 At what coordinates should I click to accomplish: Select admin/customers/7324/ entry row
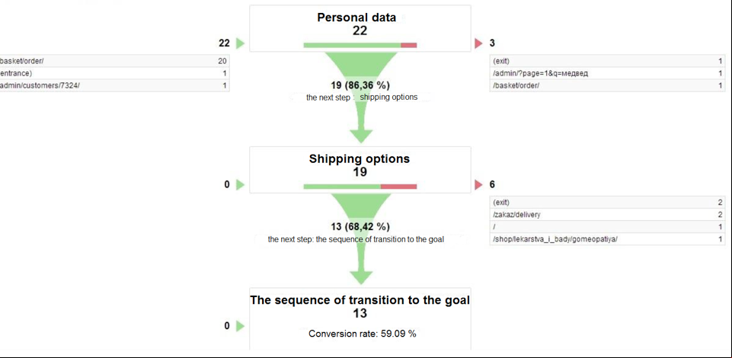pos(114,85)
